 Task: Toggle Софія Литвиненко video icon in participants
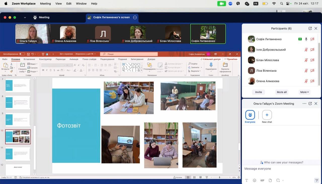[x=312, y=39]
